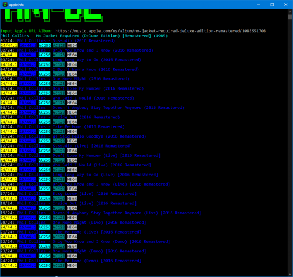
Task: Close the appleinfo window
Action: pyautogui.click(x=285, y=5)
